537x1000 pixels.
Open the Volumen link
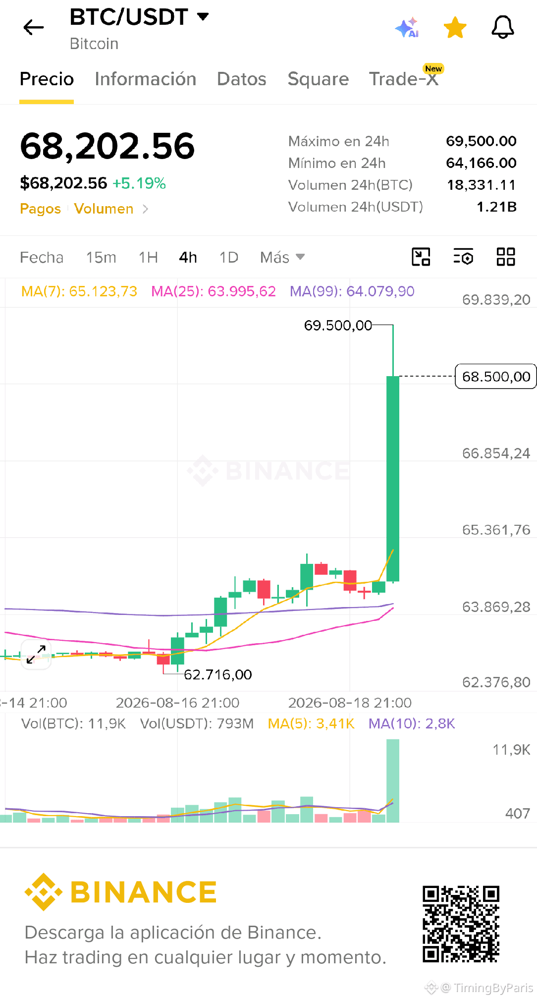[104, 209]
